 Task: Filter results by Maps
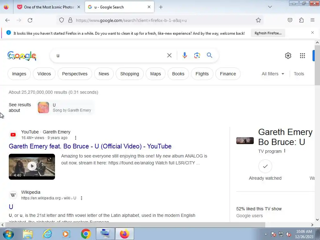[156, 74]
